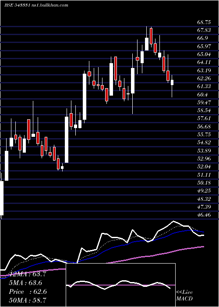The height and width of the screenshot is (307, 219).
Task: Click the 51.11 price axis label
Action: [x=204, y=175]
